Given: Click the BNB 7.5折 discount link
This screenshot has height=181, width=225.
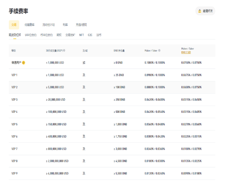Looking at the screenshot, I should click(x=186, y=52).
